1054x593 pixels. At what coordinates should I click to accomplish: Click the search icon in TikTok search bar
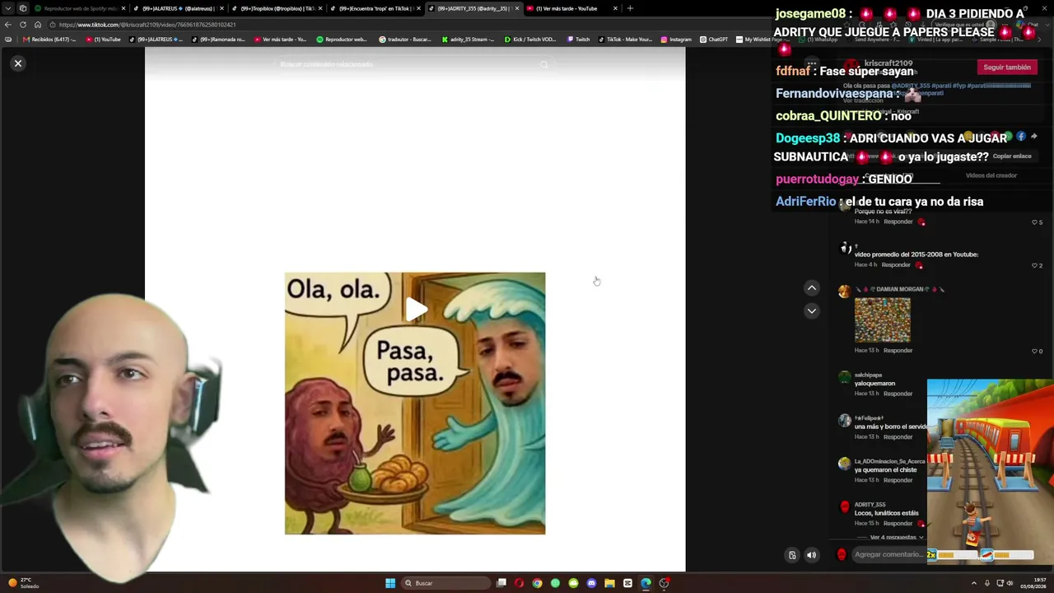coord(543,64)
